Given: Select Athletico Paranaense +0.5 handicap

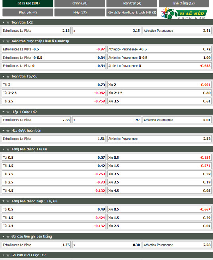Looking at the screenshot, I should [159, 49].
